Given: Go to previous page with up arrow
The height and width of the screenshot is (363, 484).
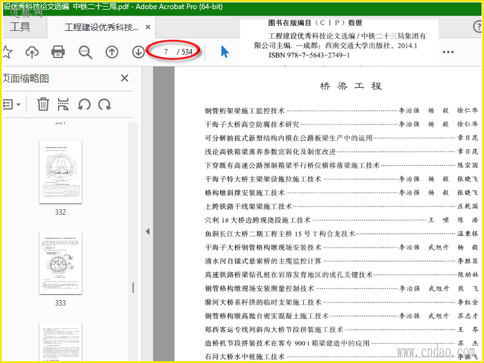Looking at the screenshot, I should (x=112, y=52).
